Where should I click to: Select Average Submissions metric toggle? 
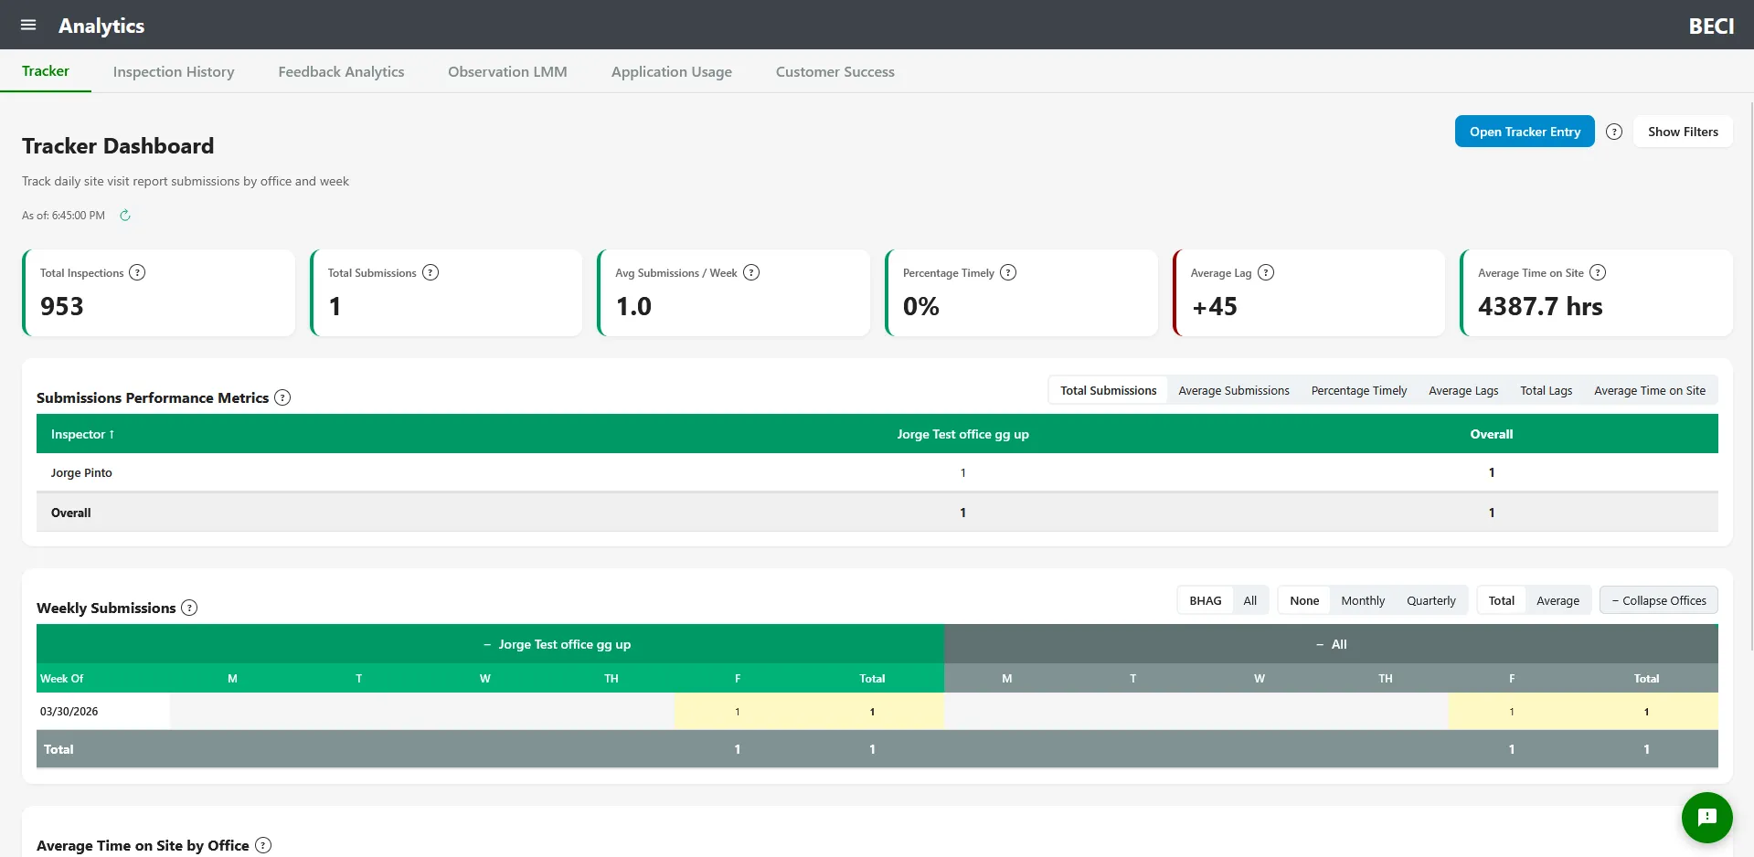pyautogui.click(x=1234, y=390)
